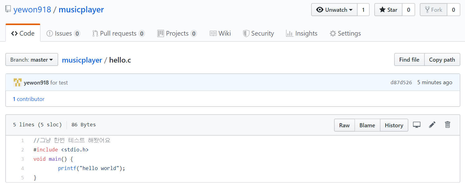Edit hello.c with the pencil icon
Screen dimensions: 465x192
pos(432,125)
